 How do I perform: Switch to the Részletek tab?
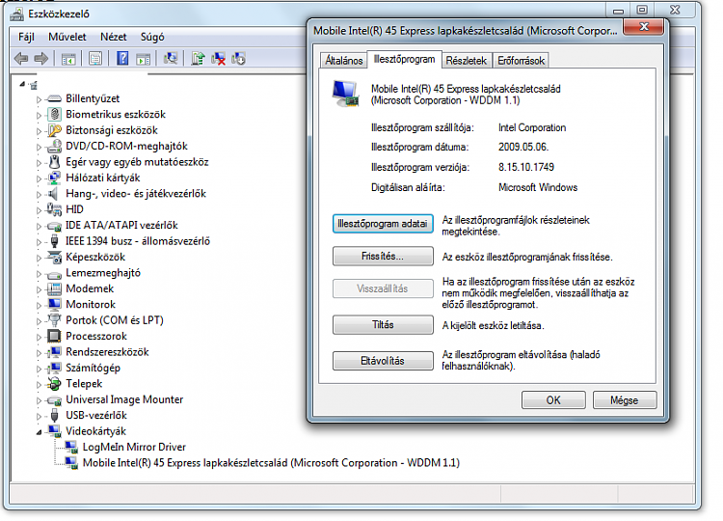pos(467,61)
